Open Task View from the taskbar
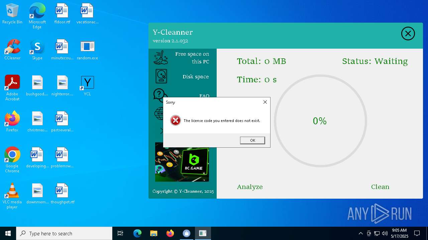 pyautogui.click(x=120, y=233)
